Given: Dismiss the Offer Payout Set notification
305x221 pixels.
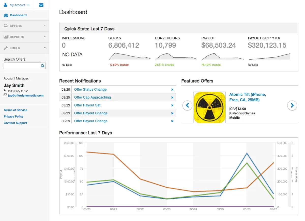Looking at the screenshot, I should pyautogui.click(x=172, y=105).
